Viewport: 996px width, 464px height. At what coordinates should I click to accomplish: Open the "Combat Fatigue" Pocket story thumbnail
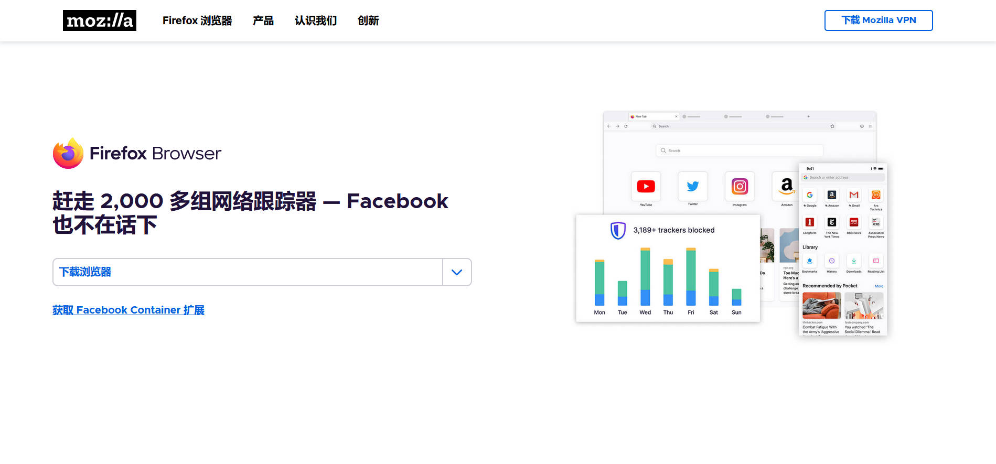click(x=822, y=306)
